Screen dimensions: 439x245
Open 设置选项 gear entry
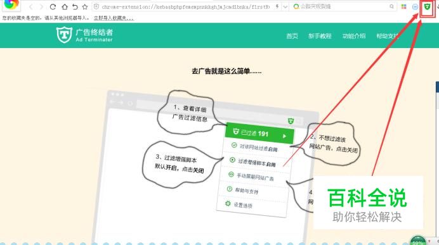(239, 204)
